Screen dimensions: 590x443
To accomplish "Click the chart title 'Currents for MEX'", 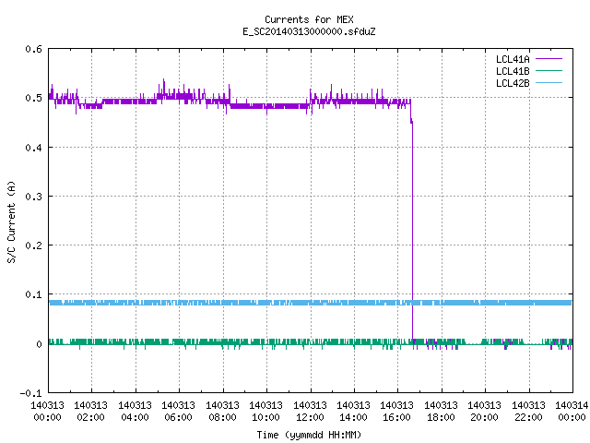I will point(309,19).
